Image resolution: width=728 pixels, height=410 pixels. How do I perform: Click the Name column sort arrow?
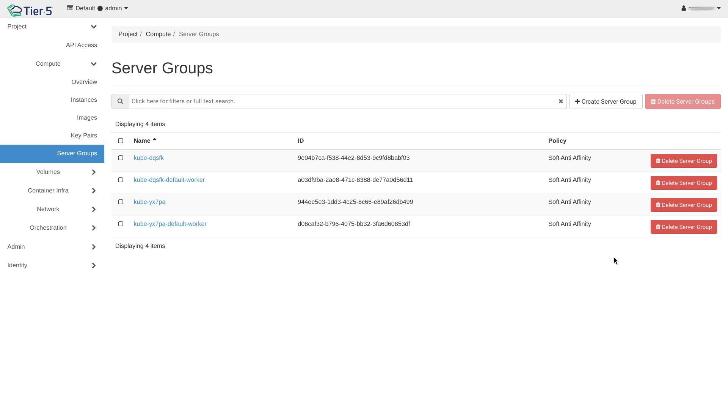click(154, 140)
